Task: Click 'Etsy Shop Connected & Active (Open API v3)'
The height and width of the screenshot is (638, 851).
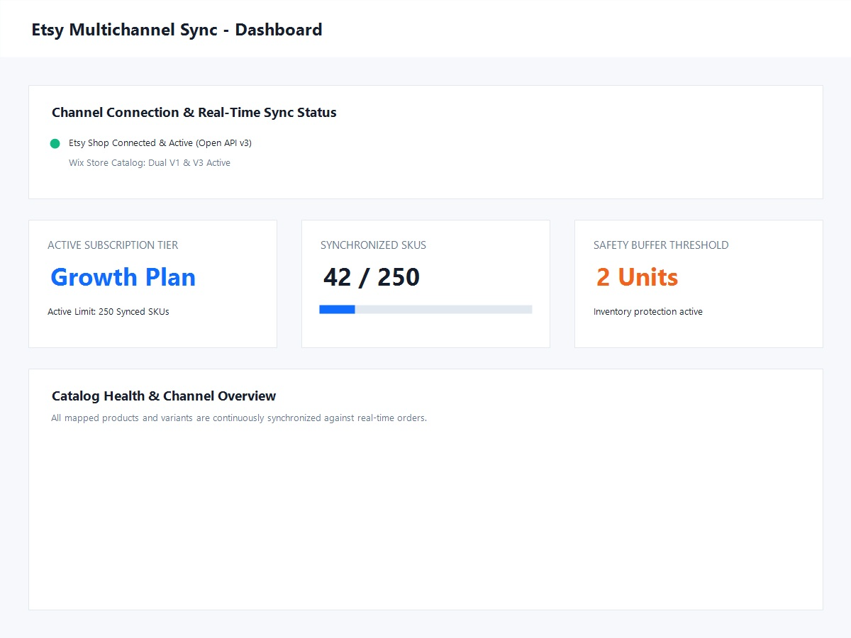Action: (160, 143)
